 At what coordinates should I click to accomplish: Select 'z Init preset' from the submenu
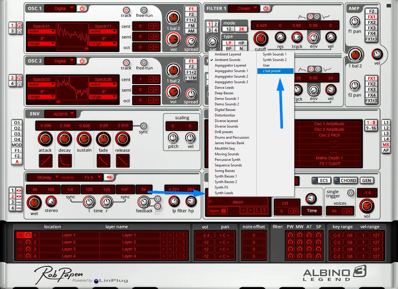tap(275, 71)
